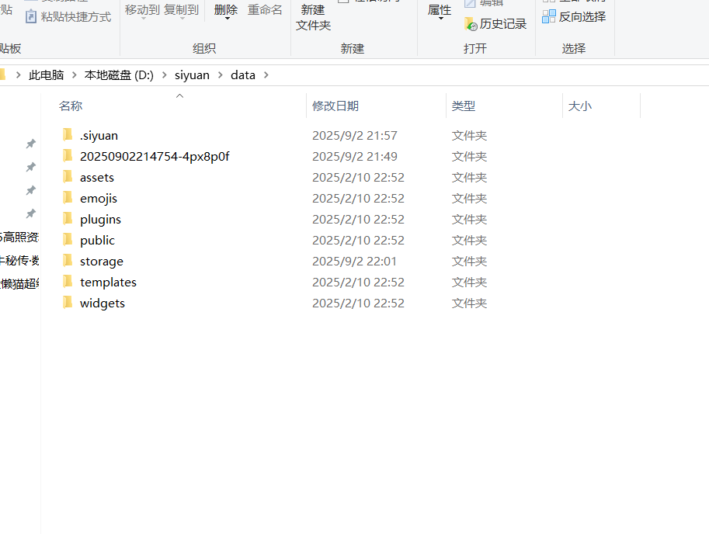Open the .siyuan folder icon
The image size is (709, 534).
tap(68, 134)
